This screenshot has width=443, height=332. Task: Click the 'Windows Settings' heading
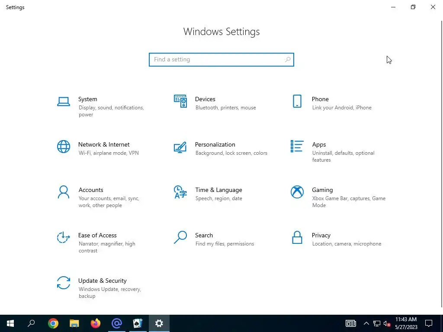(221, 31)
